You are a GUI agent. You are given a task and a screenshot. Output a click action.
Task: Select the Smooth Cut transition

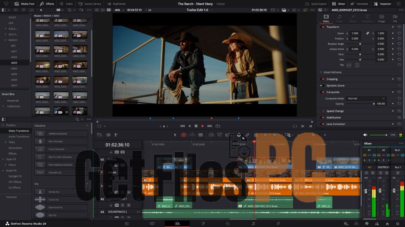tap(62, 172)
